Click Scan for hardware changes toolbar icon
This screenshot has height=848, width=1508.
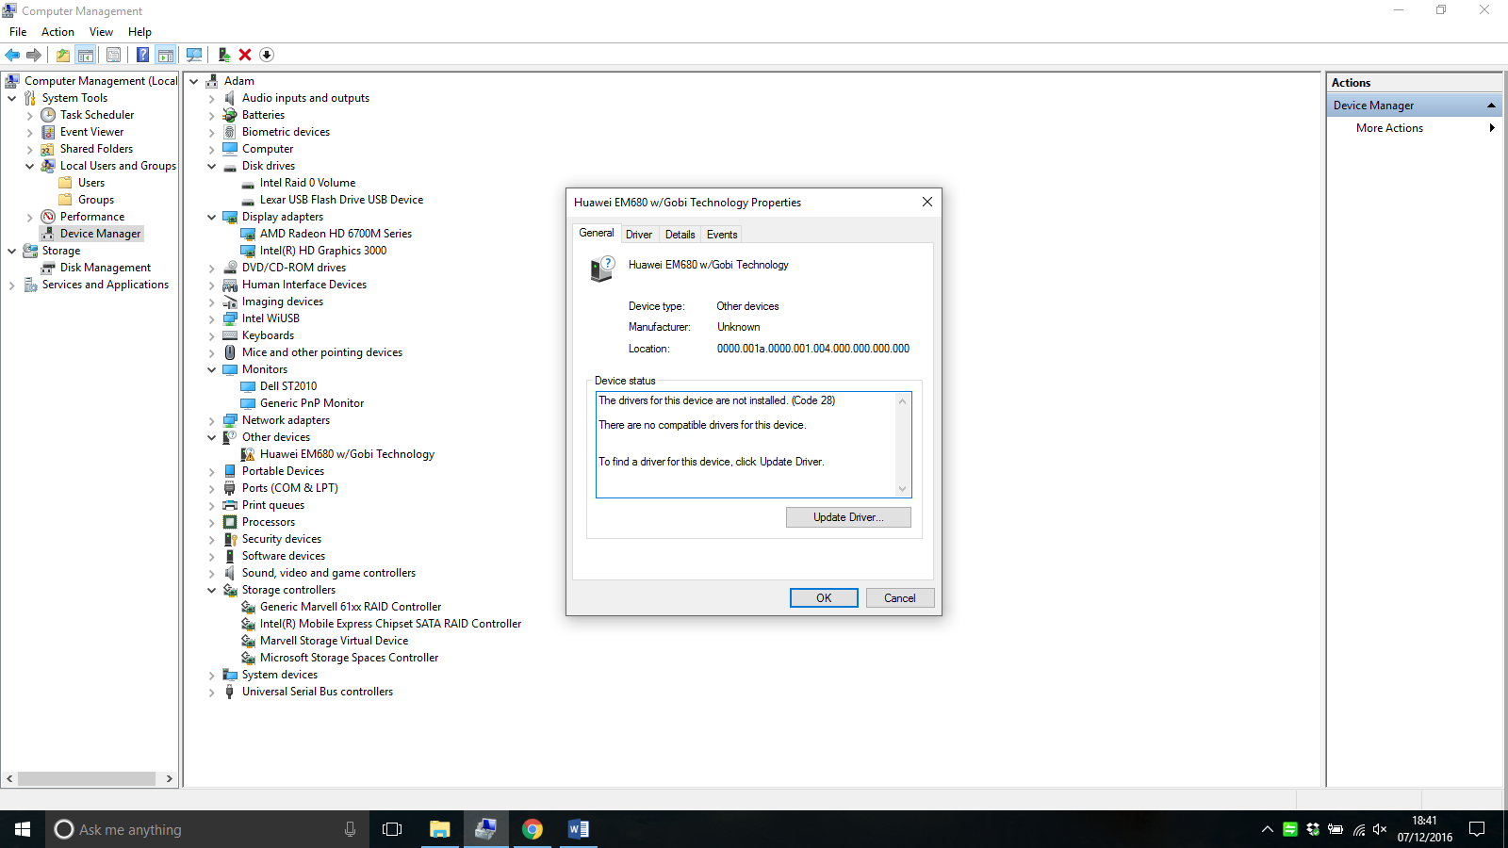194,55
